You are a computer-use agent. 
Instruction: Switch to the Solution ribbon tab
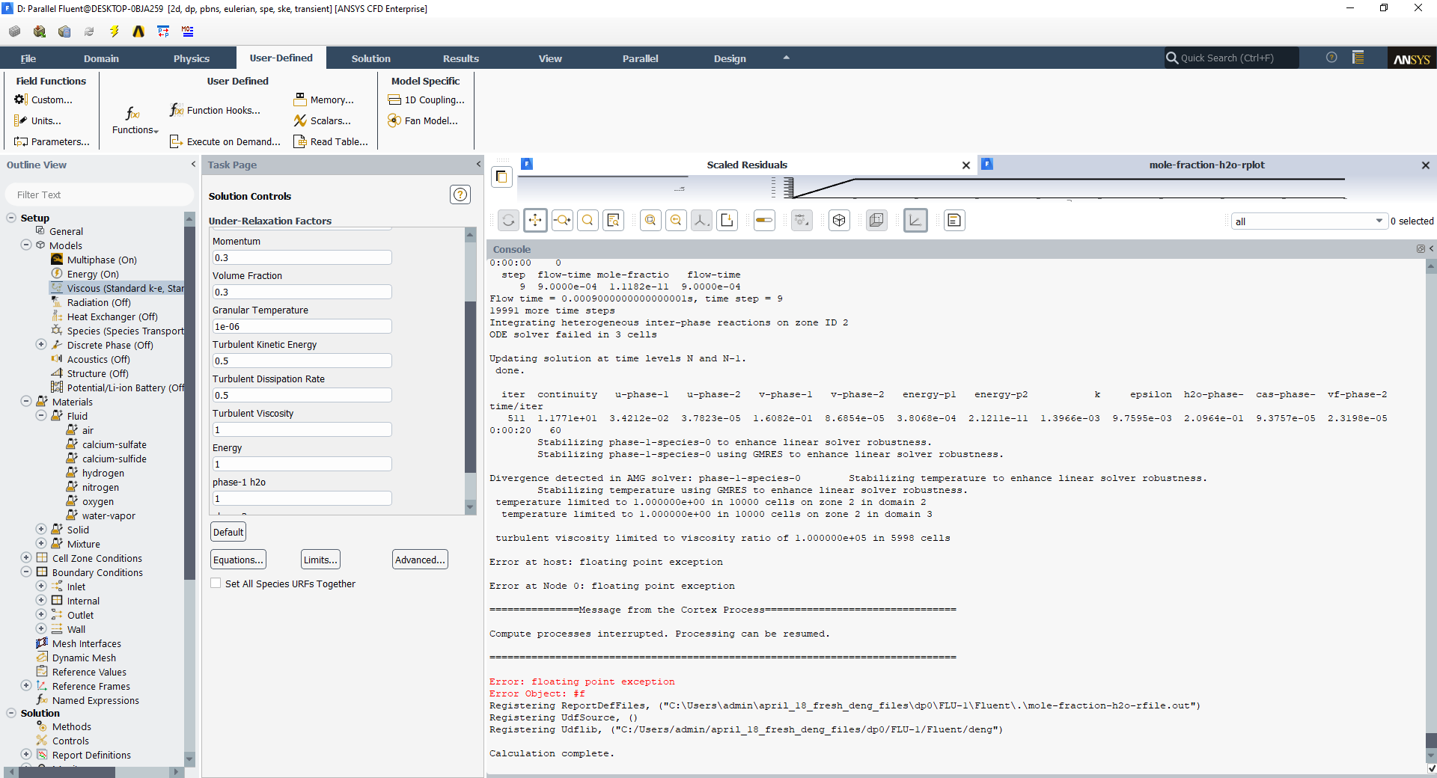371,58
